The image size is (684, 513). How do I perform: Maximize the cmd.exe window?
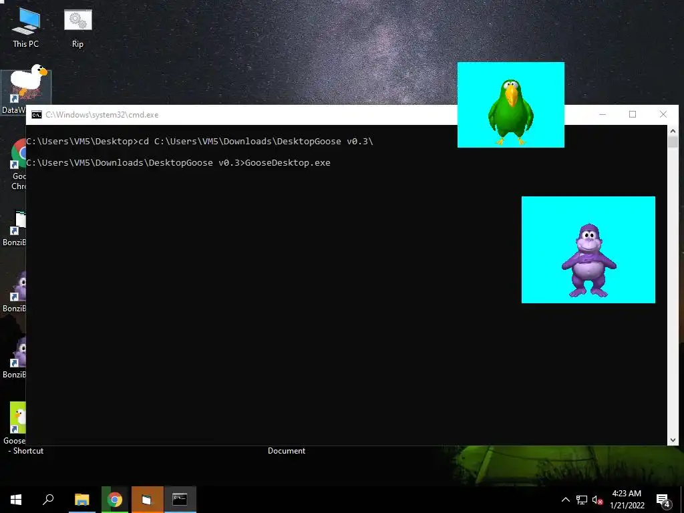tap(633, 114)
